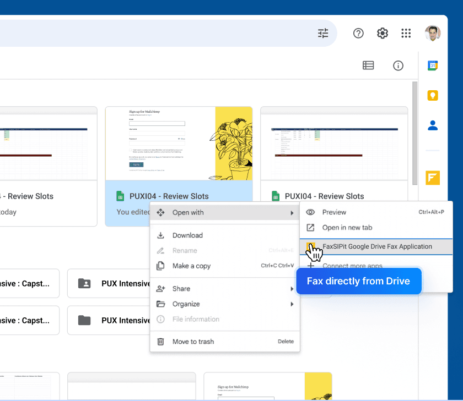This screenshot has height=401, width=463.
Task: Click the Move to trash bin icon
Action: pyautogui.click(x=160, y=342)
